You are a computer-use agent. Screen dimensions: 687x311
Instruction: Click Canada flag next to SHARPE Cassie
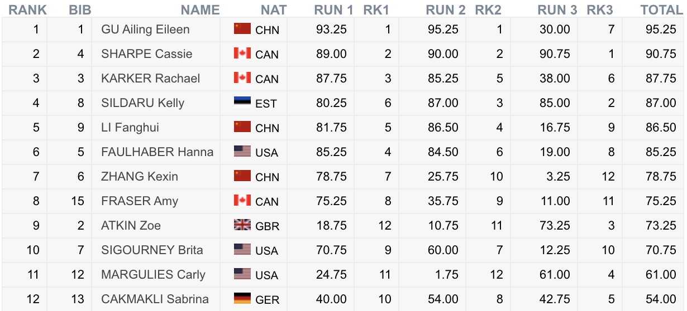coord(242,54)
